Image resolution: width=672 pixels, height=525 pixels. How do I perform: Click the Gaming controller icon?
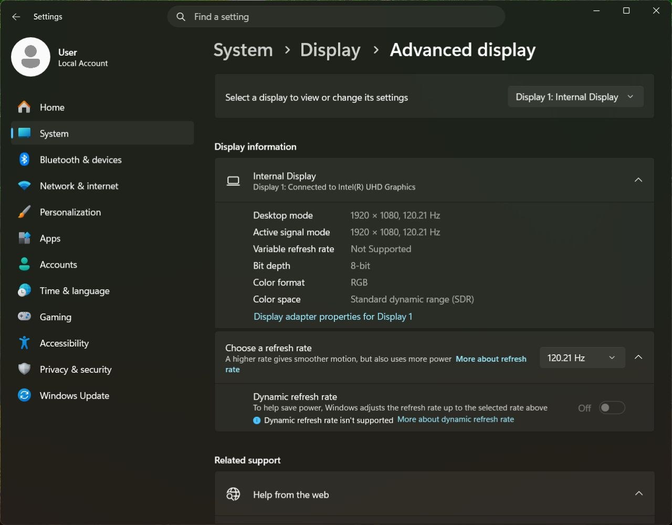point(24,317)
